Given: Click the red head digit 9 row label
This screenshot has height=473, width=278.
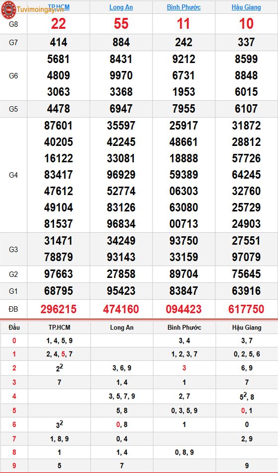Looking at the screenshot, I should pos(14,466).
